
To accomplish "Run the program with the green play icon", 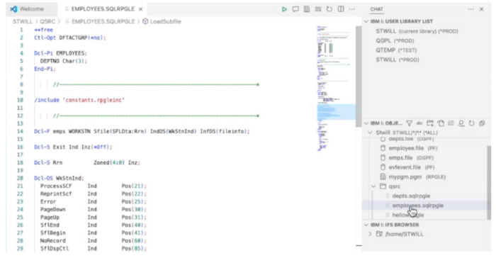I will (x=284, y=9).
